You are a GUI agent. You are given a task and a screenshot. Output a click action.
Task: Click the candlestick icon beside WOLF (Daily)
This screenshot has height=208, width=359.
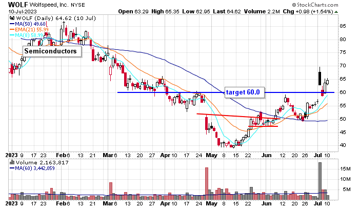pos(12,18)
